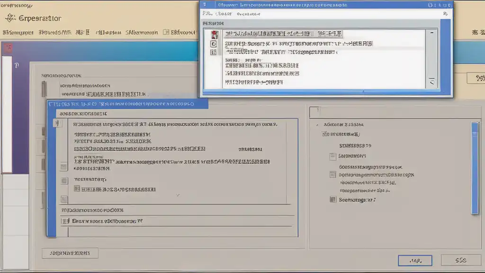
Task: Open the third menu in the top window
Action: coord(248,14)
